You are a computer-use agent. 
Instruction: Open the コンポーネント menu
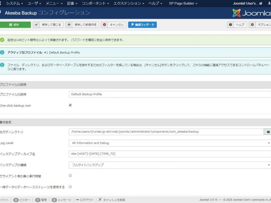[x=95, y=3]
